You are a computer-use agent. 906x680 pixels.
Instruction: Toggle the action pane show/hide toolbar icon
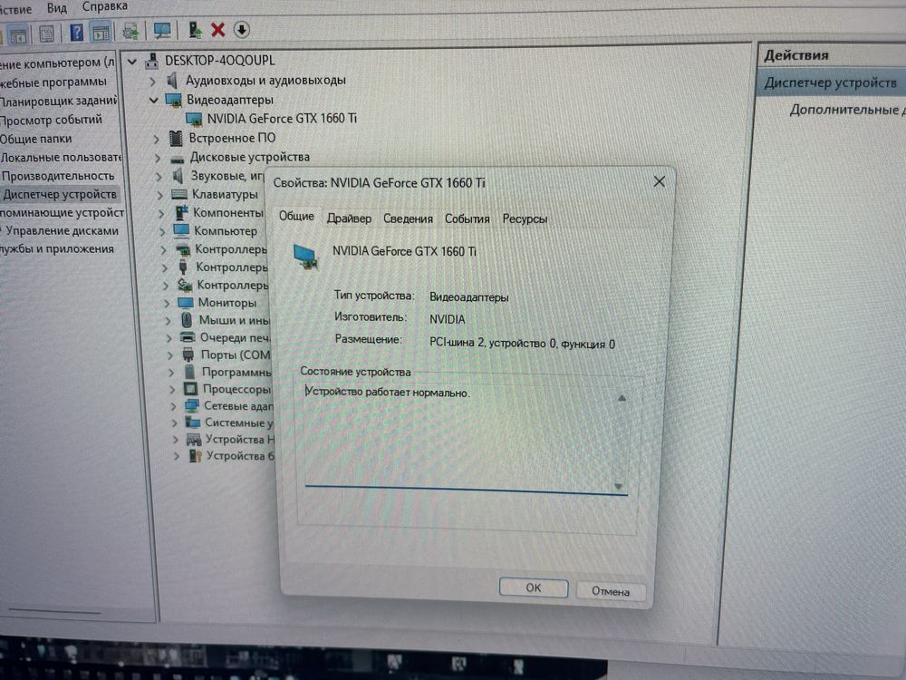pos(101,32)
